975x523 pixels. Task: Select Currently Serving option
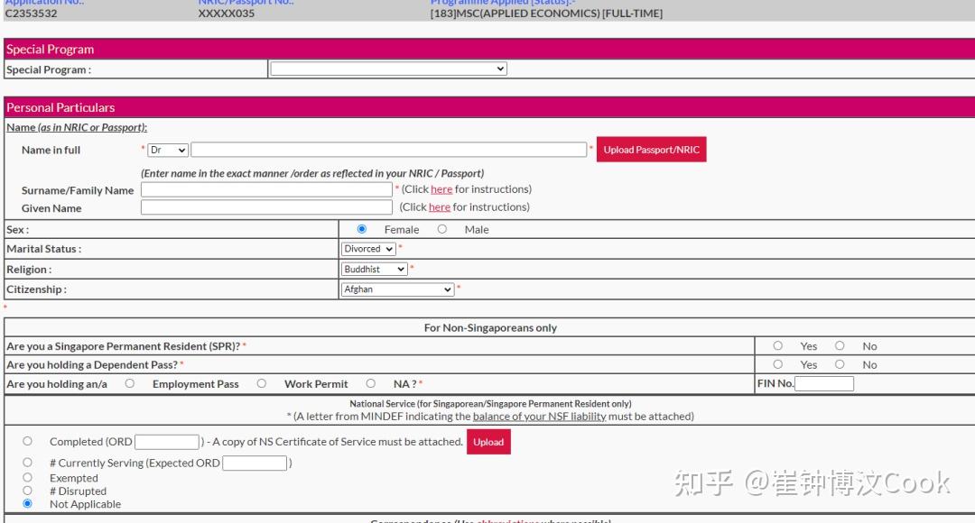[27, 463]
